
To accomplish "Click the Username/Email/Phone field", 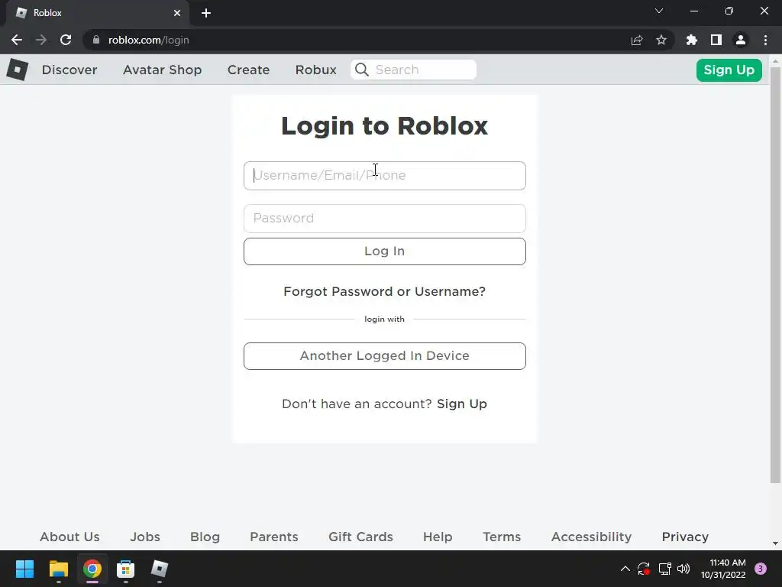I will [385, 176].
